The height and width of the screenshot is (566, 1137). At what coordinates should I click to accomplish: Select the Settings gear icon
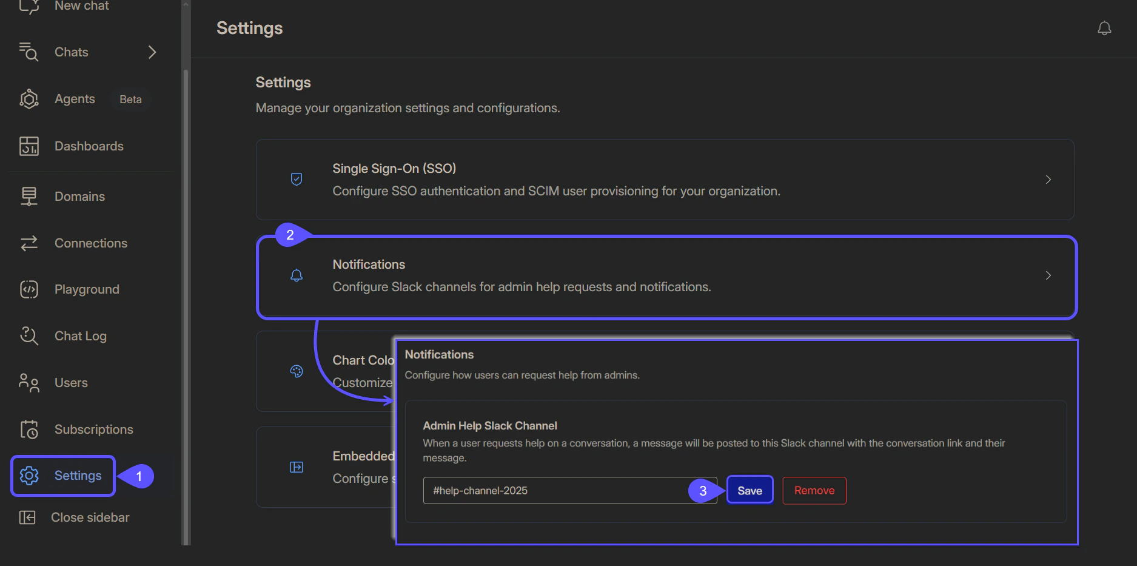coord(29,476)
